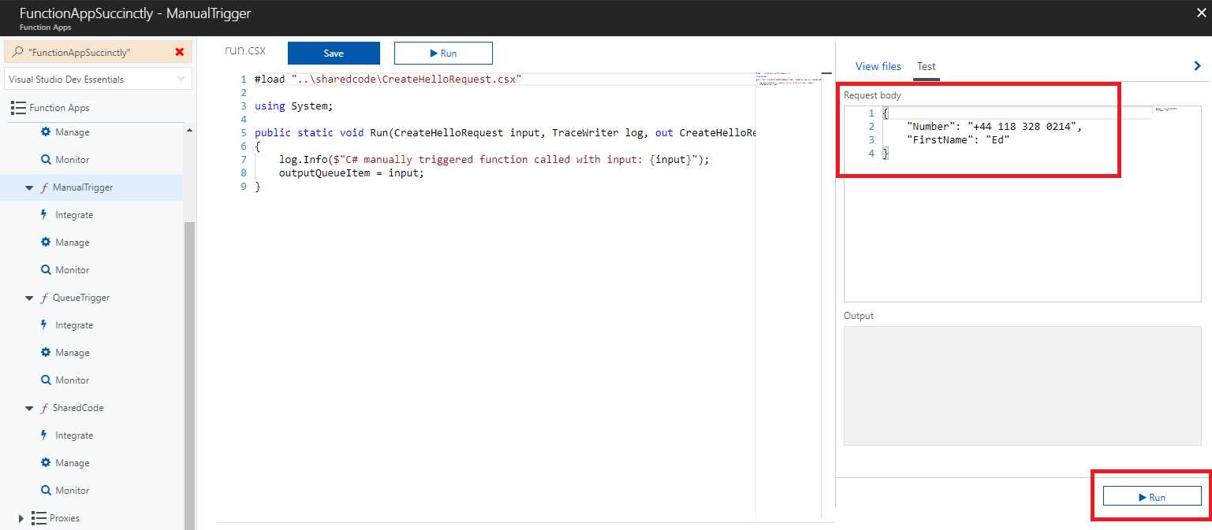Click the function icon next to SharedCode
Image resolution: width=1212 pixels, height=530 pixels.
click(x=43, y=408)
